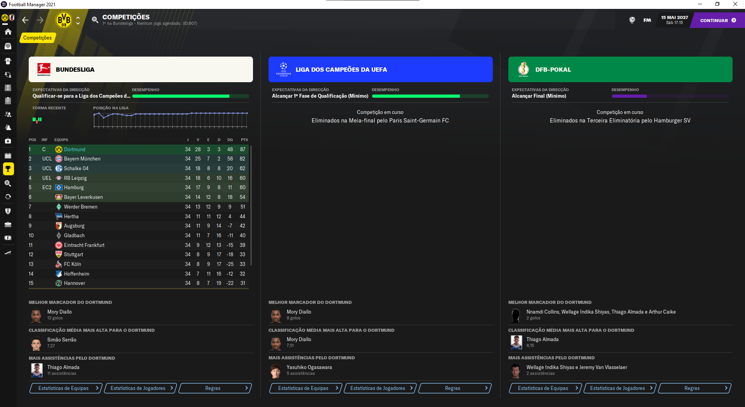Open the Medical Centre kit icon
This screenshot has width=745, height=407.
coord(8,141)
